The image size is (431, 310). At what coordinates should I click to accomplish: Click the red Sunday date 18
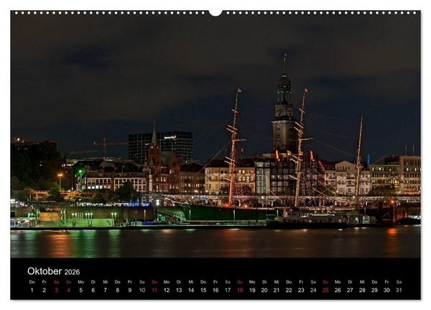[240, 290]
